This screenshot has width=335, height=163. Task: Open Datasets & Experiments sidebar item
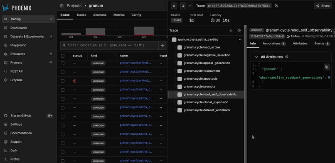click(x=28, y=36)
